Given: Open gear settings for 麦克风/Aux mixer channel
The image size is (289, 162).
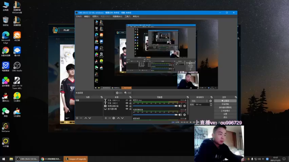Looking at the screenshot, I should click(185, 106).
